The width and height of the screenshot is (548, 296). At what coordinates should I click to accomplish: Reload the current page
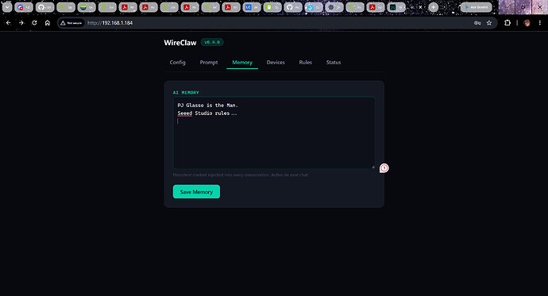click(34, 23)
